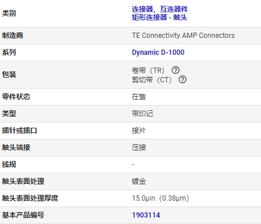Open base product number 1903114 link
The image size is (261, 224).
pyautogui.click(x=146, y=215)
